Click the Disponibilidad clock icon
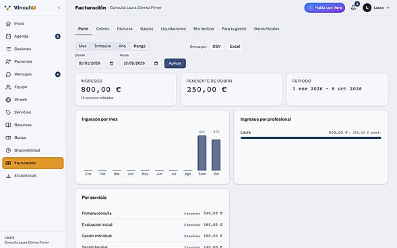Image resolution: width=397 pixels, height=248 pixels. (x=8, y=150)
